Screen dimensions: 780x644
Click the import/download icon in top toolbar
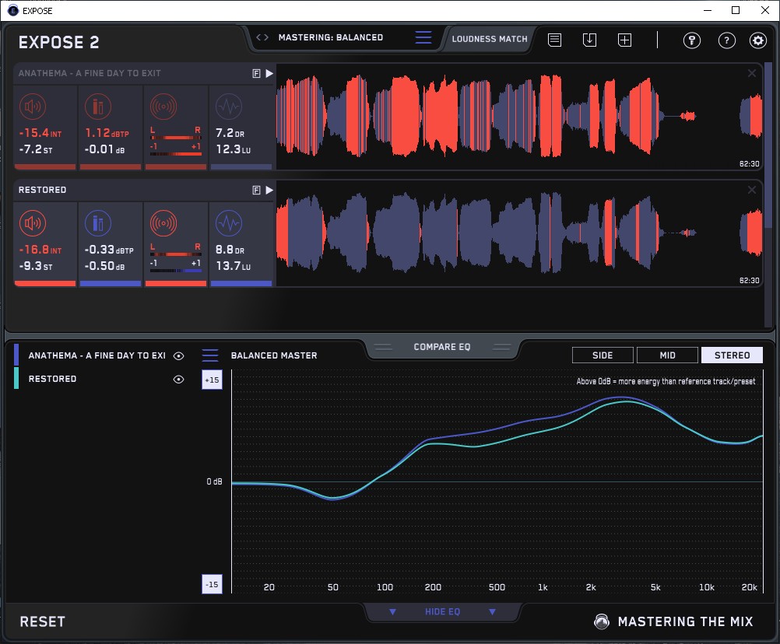coord(589,40)
